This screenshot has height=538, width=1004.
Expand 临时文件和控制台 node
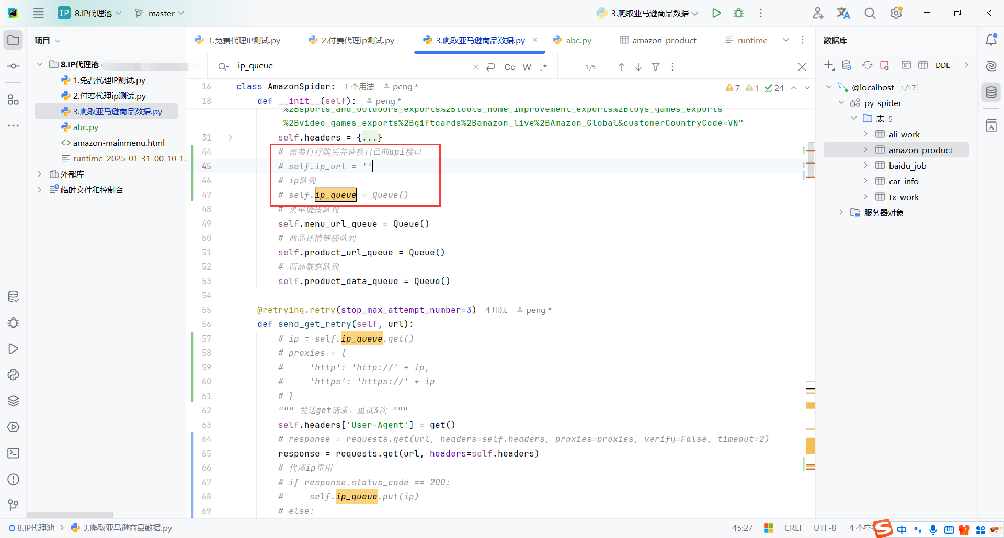coord(40,190)
